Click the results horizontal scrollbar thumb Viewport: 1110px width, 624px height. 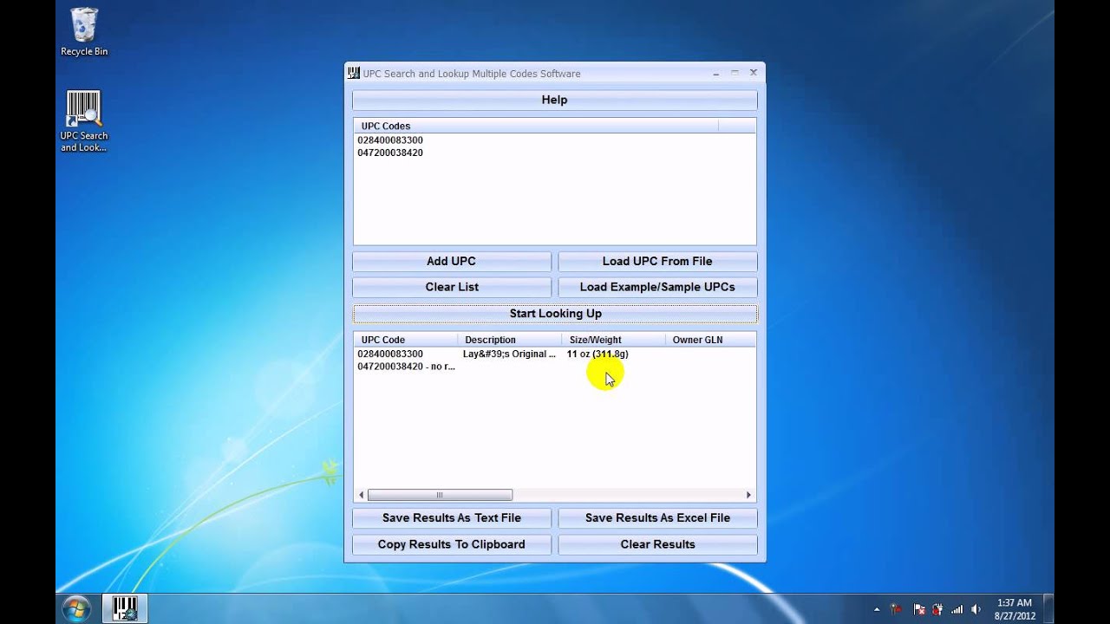pyautogui.click(x=440, y=495)
